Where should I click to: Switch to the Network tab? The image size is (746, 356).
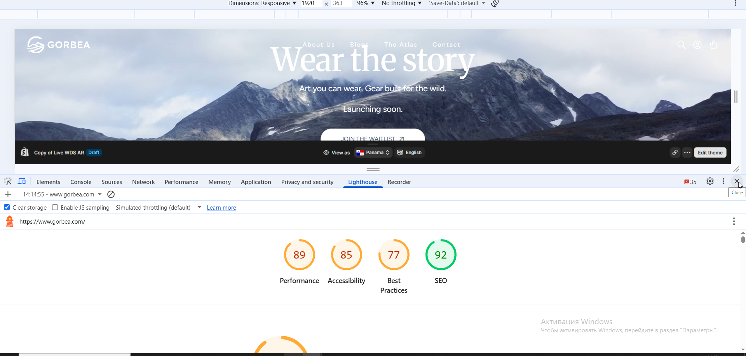(143, 182)
